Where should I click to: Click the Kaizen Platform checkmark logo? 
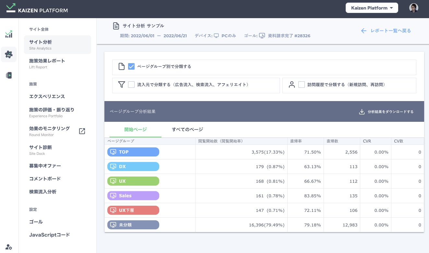pyautogui.click(x=11, y=8)
